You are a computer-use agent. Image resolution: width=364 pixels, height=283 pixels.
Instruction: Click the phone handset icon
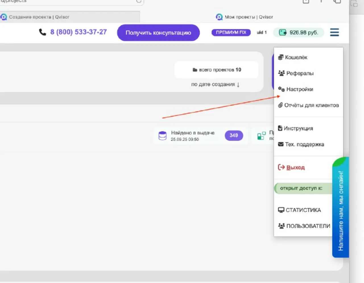click(42, 32)
